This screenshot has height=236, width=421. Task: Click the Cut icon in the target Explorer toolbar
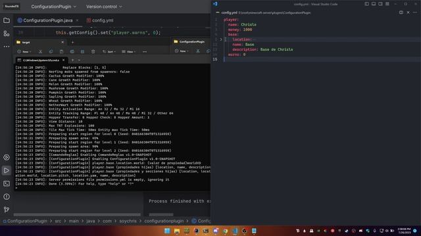click(40, 51)
